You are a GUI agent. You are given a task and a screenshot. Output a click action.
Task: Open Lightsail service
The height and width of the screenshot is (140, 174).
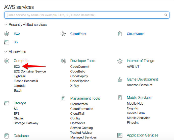(x=20, y=76)
